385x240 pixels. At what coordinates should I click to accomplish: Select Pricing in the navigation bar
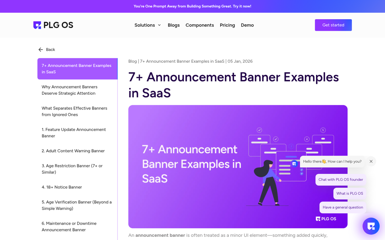[x=227, y=25]
